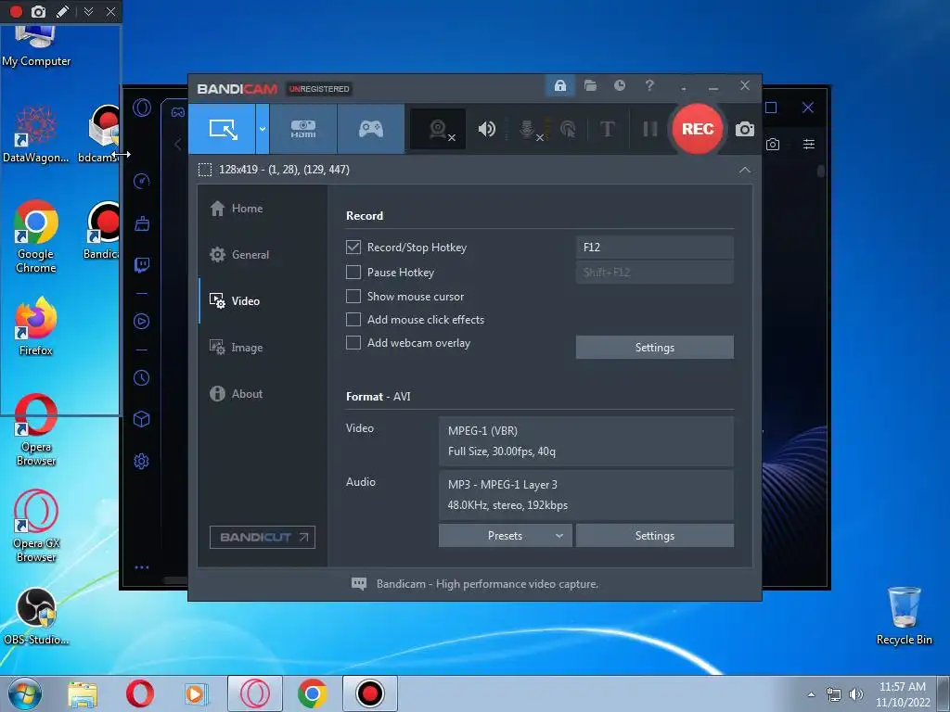Open the recording mode dropdown arrow
Image resolution: width=950 pixels, height=712 pixels.
263,129
